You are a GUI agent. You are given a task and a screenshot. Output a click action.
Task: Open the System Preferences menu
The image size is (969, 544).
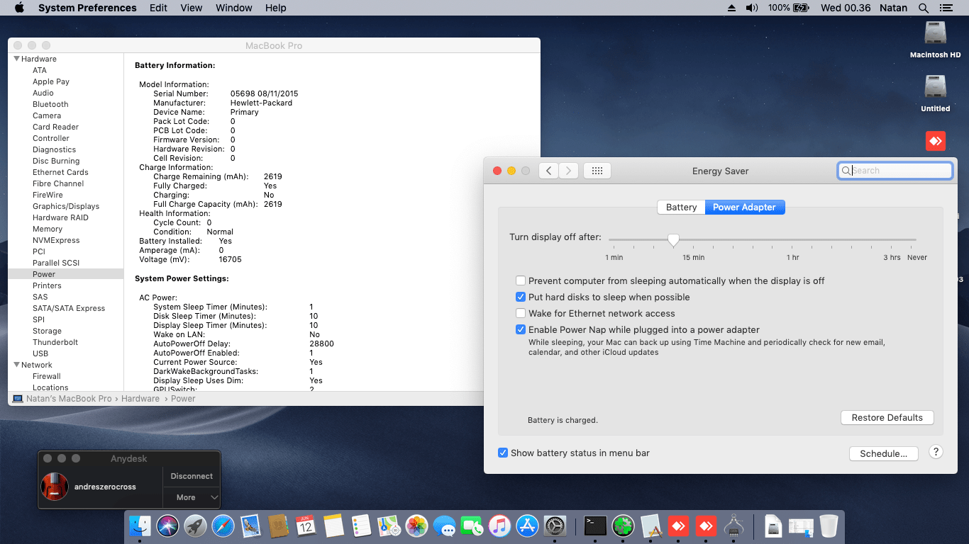tap(87, 8)
